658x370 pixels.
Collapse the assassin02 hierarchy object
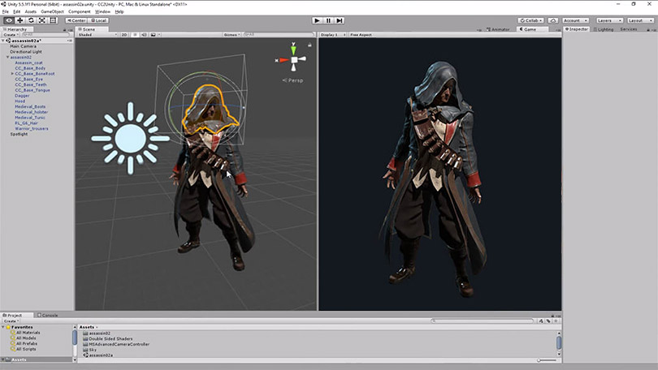(x=7, y=57)
